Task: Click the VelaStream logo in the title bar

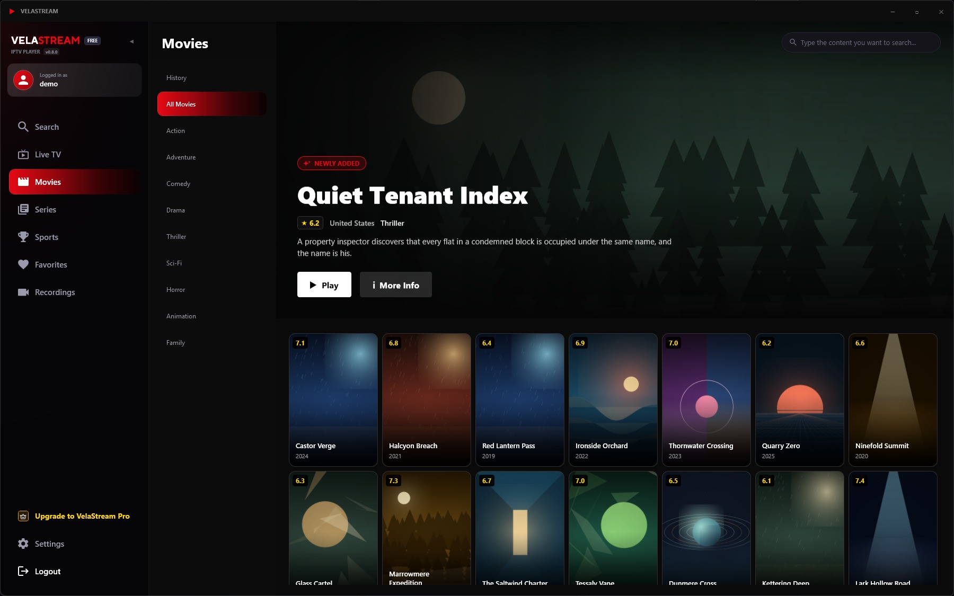Action: click(12, 11)
